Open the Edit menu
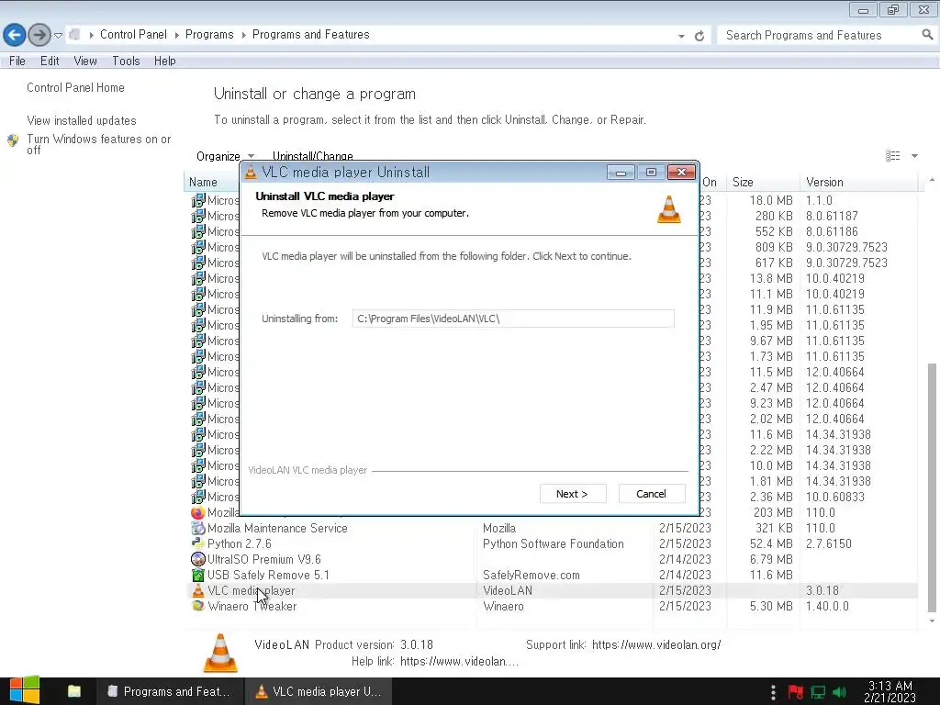This screenshot has width=940, height=705. click(50, 61)
